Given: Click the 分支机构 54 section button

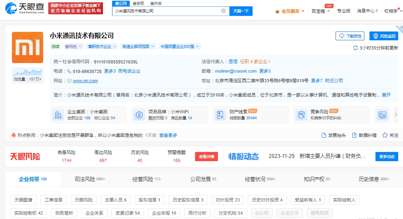Looking at the screenshot, I should (231, 213).
